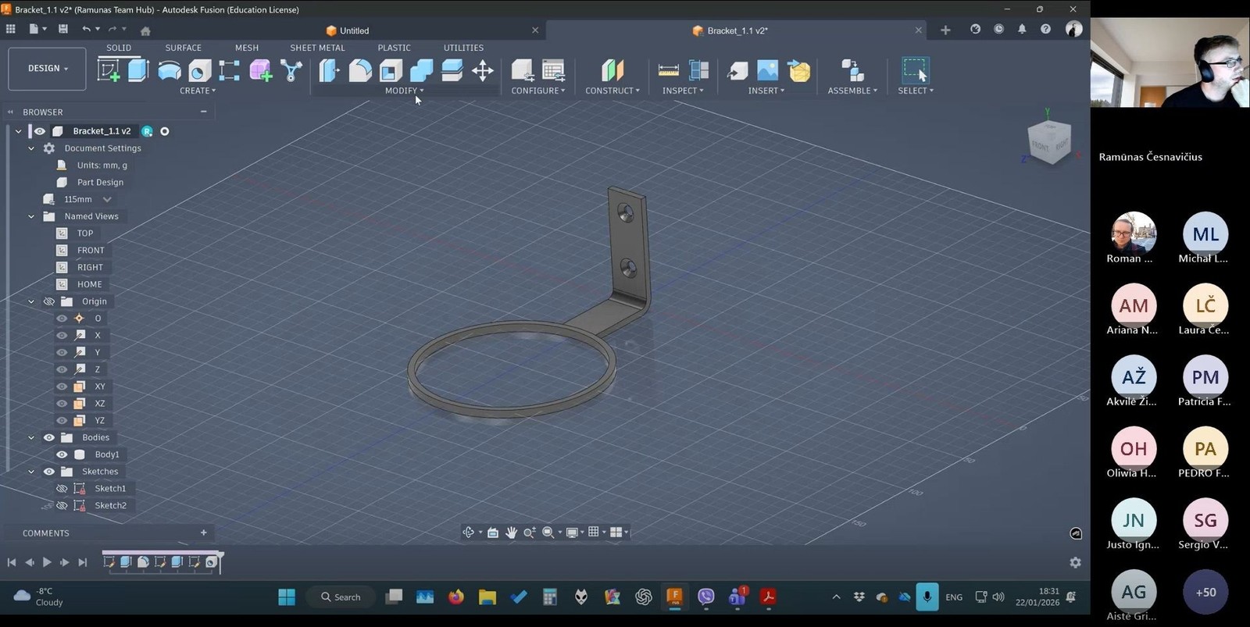Click the Insert Image icon
The image size is (1250, 627).
click(767, 71)
